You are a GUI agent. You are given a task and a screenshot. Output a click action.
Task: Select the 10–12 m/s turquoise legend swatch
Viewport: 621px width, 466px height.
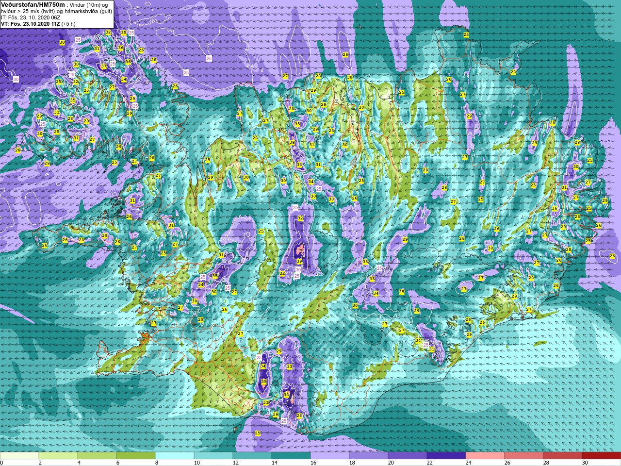213,456
